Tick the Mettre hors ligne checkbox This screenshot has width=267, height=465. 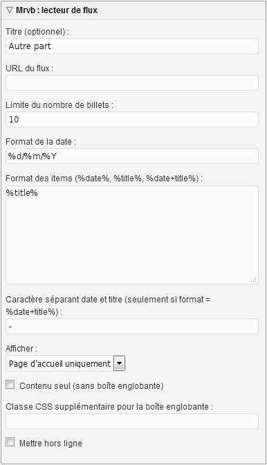click(x=10, y=442)
